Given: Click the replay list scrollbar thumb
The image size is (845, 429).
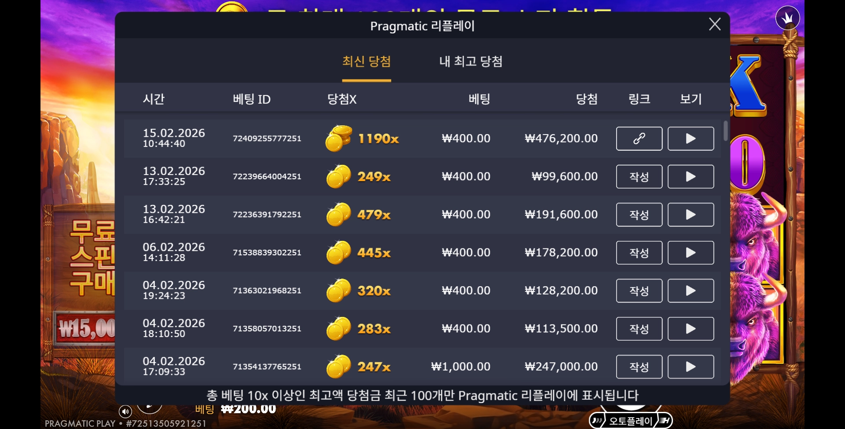Looking at the screenshot, I should (x=725, y=131).
